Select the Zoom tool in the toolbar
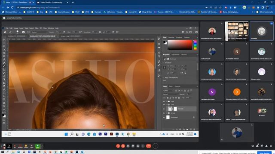This screenshot has height=154, width=275. [4, 106]
